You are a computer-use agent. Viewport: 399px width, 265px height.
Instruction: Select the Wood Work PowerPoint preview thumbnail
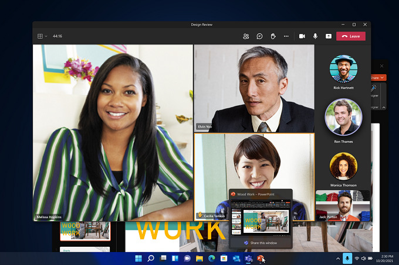(x=260, y=218)
